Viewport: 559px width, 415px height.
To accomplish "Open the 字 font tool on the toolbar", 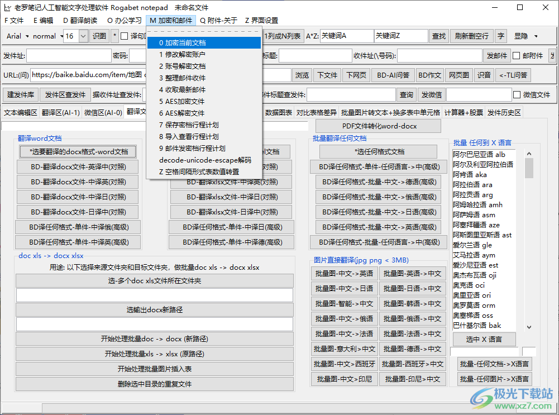I will (x=499, y=35).
